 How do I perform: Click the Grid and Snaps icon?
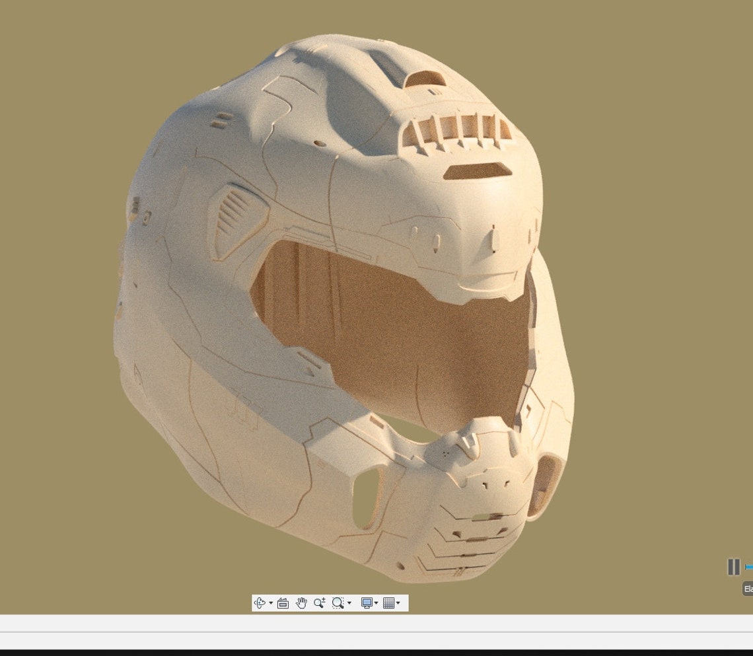pos(389,602)
